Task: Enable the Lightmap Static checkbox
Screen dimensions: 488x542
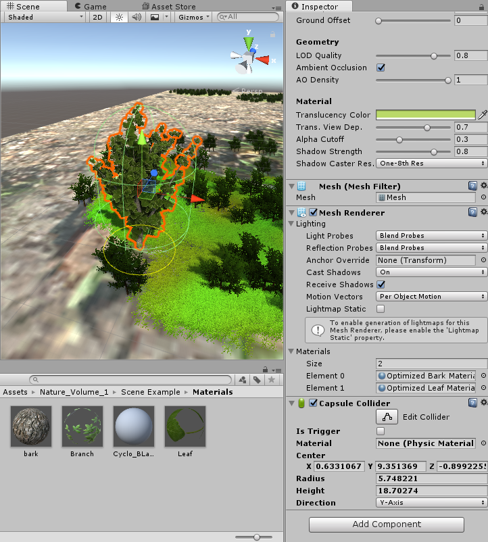Action: pyautogui.click(x=381, y=309)
